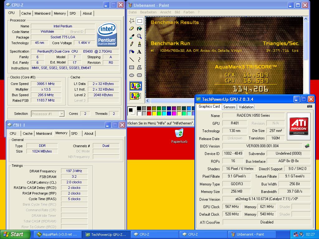Click TechPowerUp GPU-Z taskbar button
The image size is (319, 239).
click(x=106, y=235)
